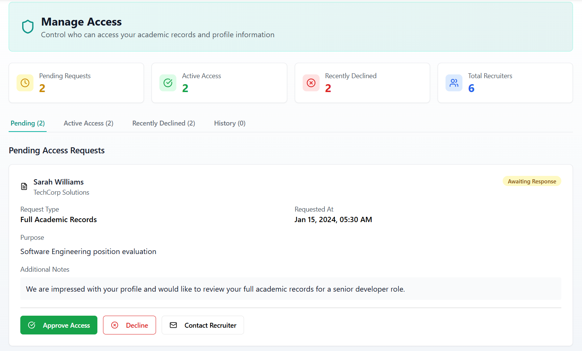Select the Pending tab
This screenshot has height=351, width=582.
point(27,123)
